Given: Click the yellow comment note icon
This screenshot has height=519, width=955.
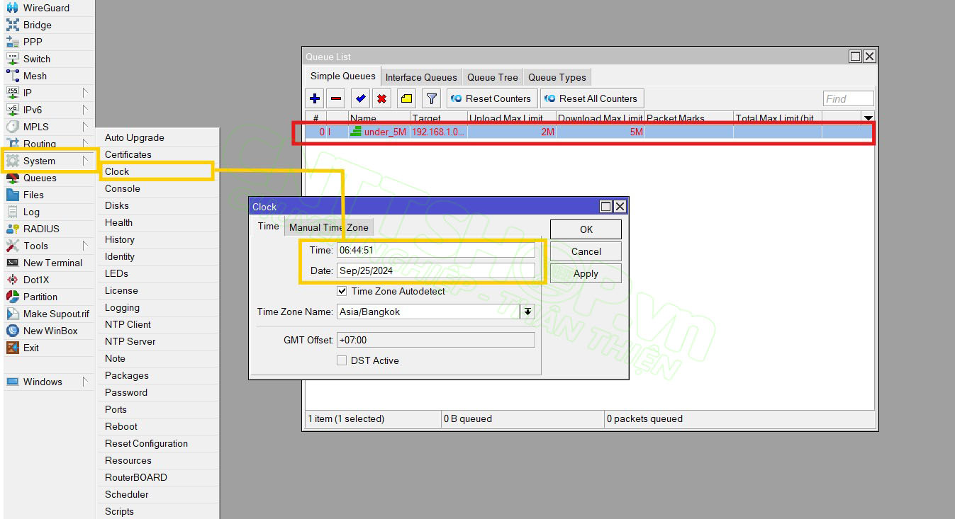Looking at the screenshot, I should 406,98.
